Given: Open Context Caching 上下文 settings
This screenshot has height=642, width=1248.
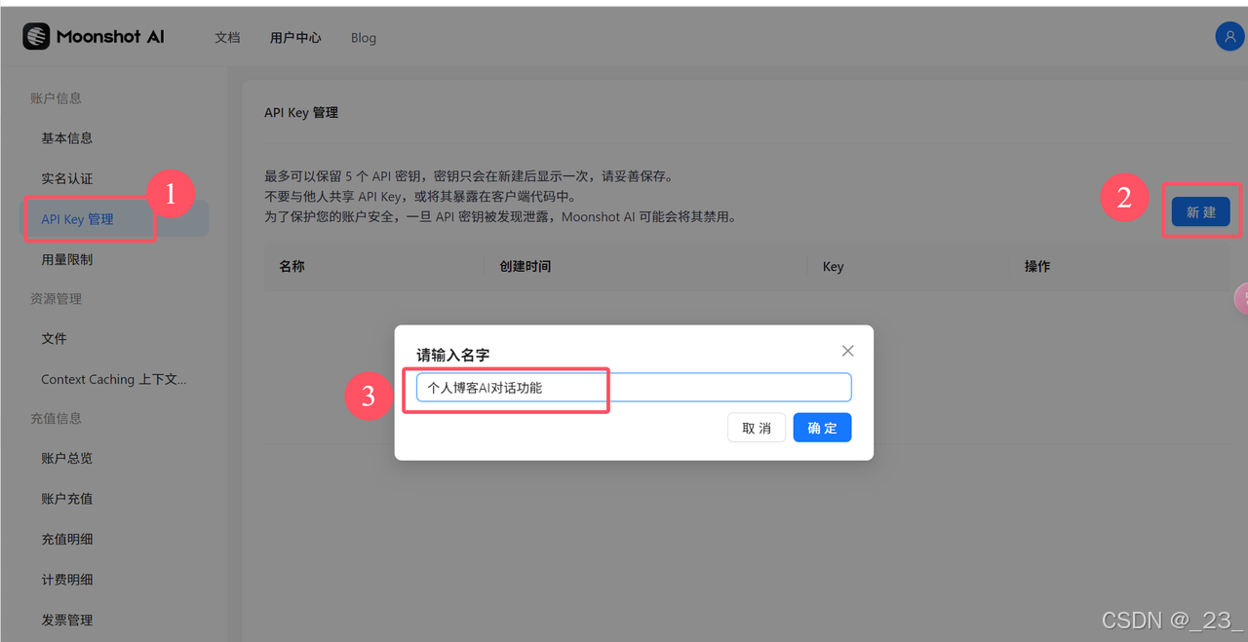Looking at the screenshot, I should pos(114,379).
